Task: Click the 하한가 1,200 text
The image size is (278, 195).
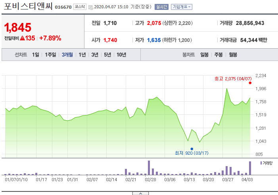Action: pyautogui.click(x=177, y=40)
